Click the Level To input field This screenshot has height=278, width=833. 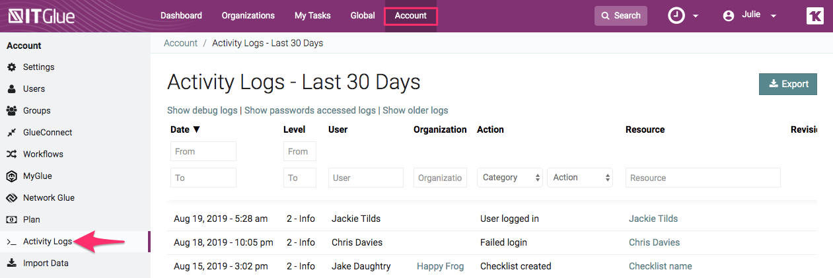point(300,178)
